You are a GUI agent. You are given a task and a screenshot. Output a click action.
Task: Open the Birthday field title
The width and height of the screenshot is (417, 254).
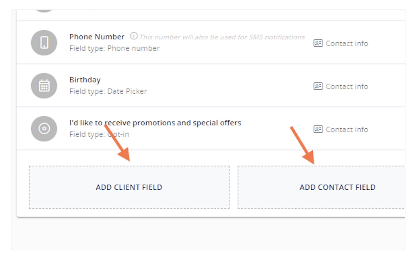(x=85, y=80)
